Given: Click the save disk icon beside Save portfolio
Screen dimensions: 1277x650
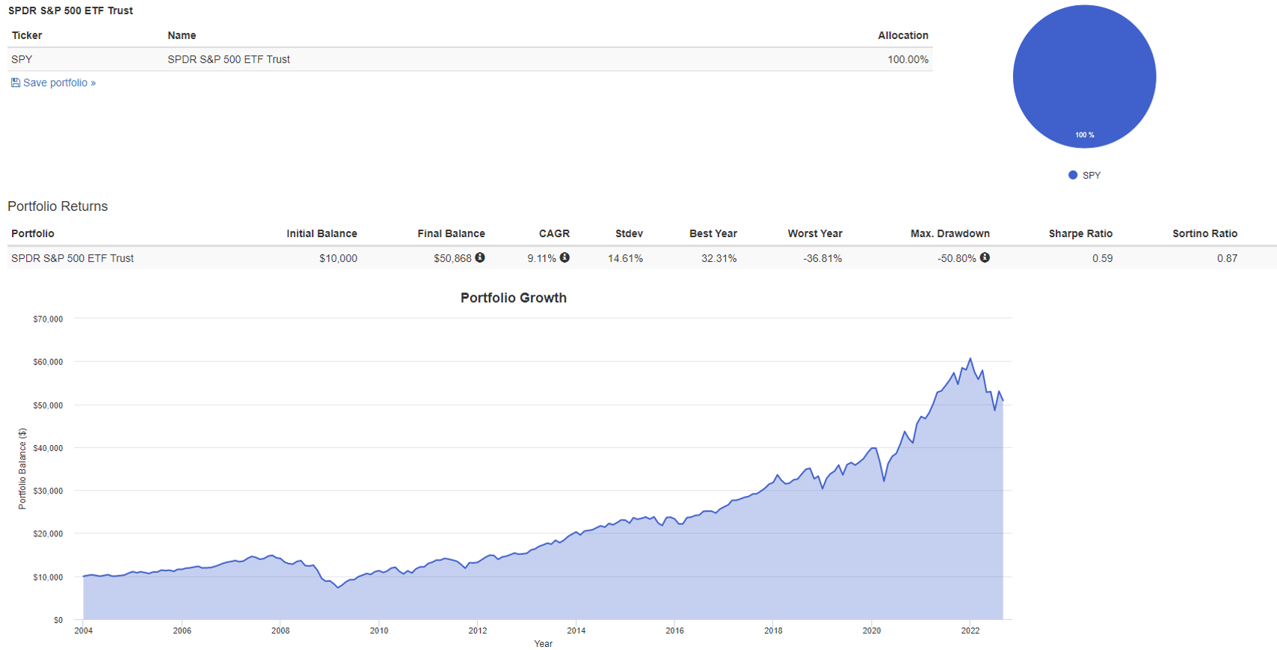Looking at the screenshot, I should [16, 83].
